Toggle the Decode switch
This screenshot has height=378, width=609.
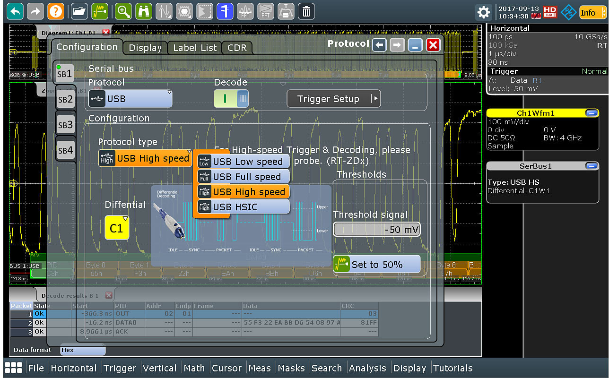[231, 98]
